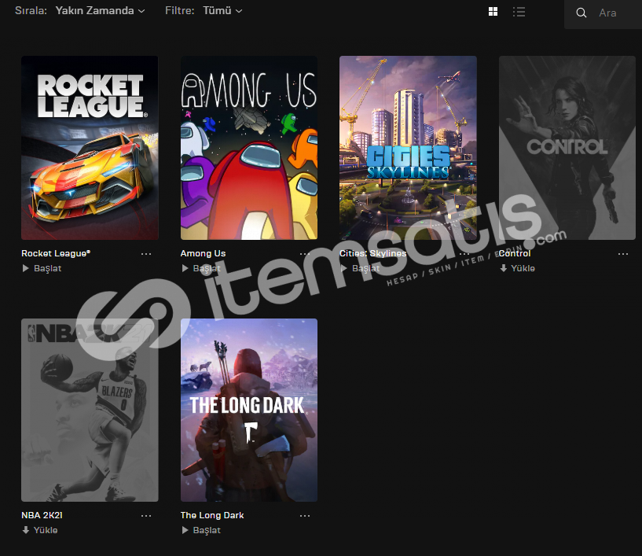Screen dimensions: 642x556
Task: Click the Rocket League title text
Action: tap(56, 254)
